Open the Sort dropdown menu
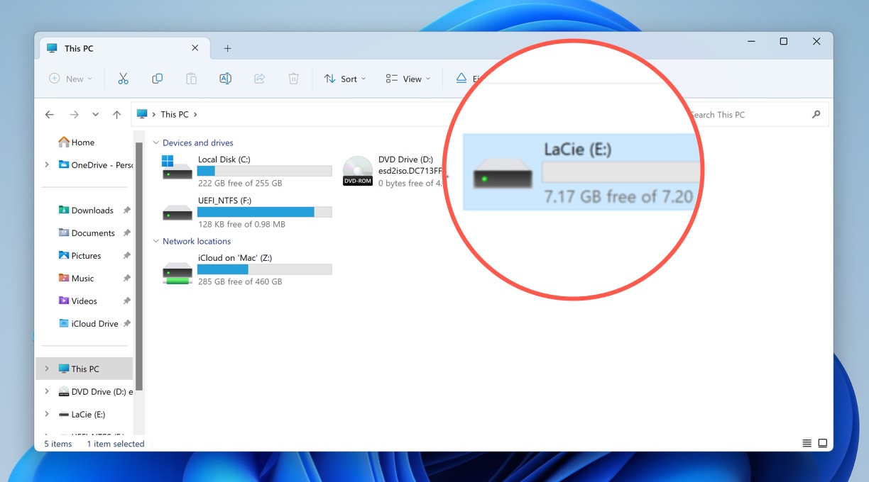This screenshot has width=869, height=482. 345,79
